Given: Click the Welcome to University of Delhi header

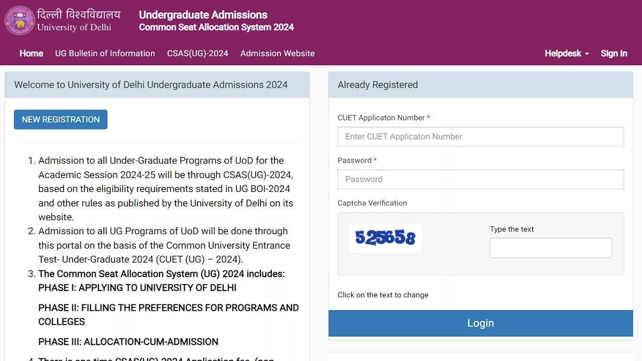Looking at the screenshot, I should 157,85.
